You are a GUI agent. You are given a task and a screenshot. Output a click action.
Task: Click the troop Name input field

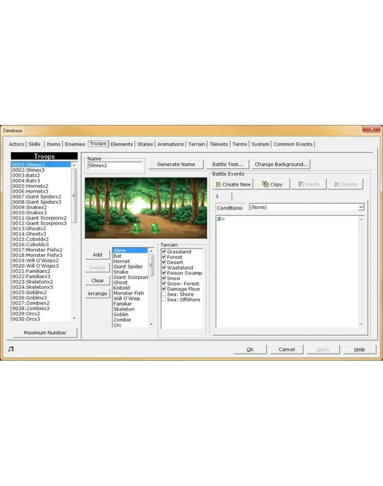click(x=114, y=166)
